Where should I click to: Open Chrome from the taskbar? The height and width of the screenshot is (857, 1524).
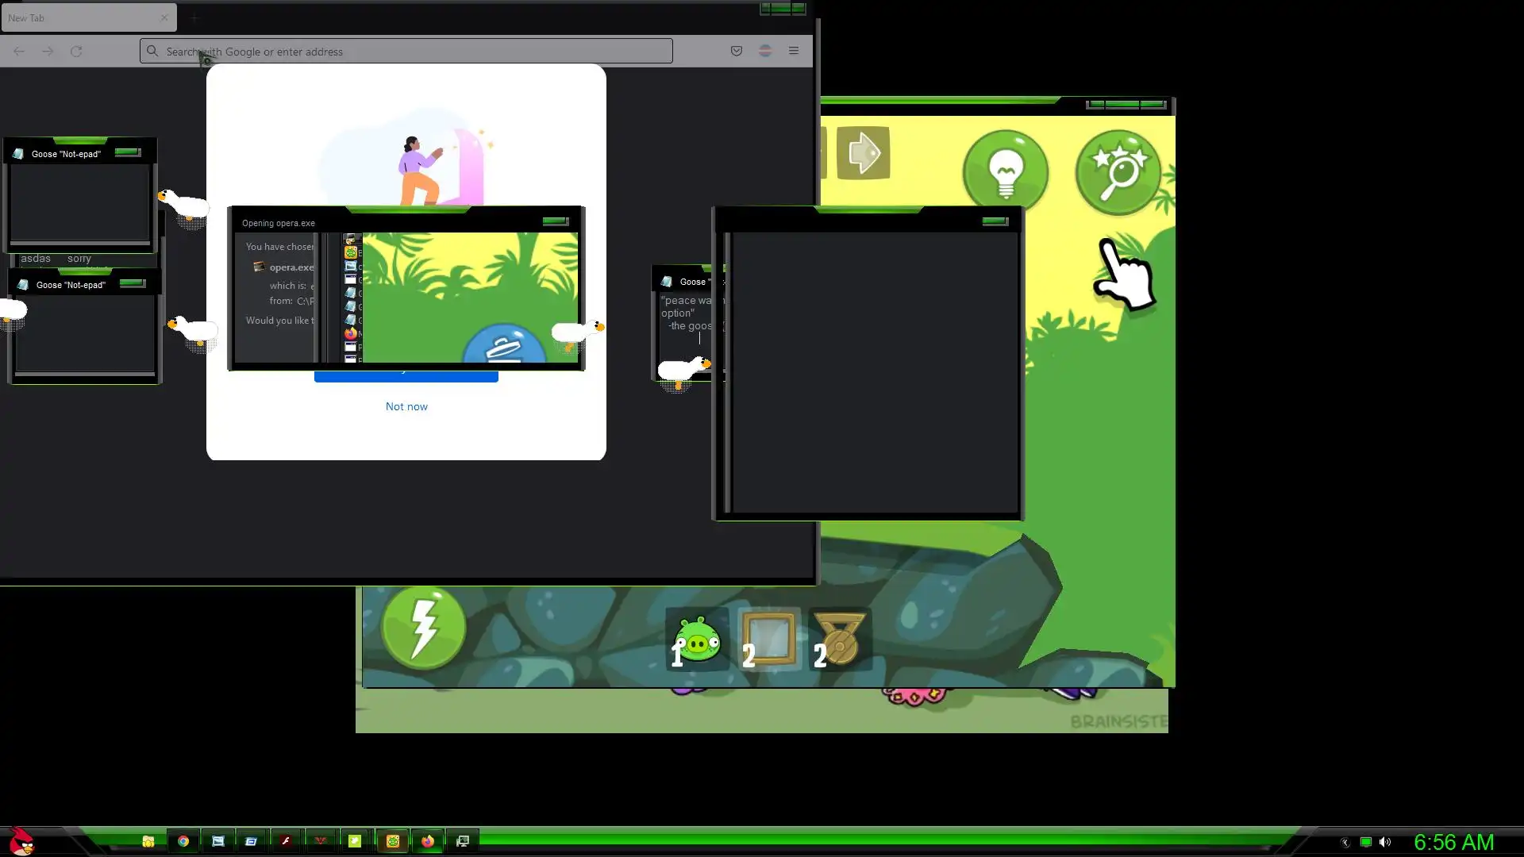[183, 841]
